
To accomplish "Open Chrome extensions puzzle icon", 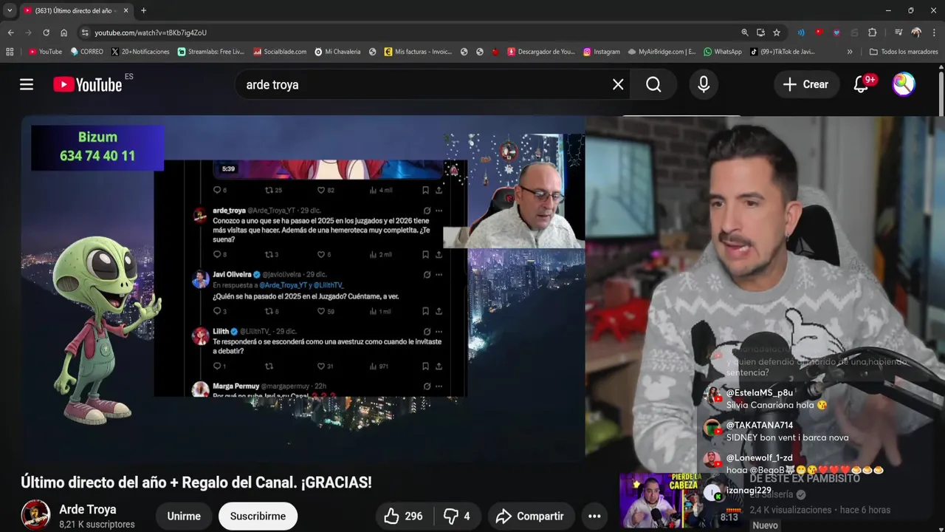I will click(872, 33).
